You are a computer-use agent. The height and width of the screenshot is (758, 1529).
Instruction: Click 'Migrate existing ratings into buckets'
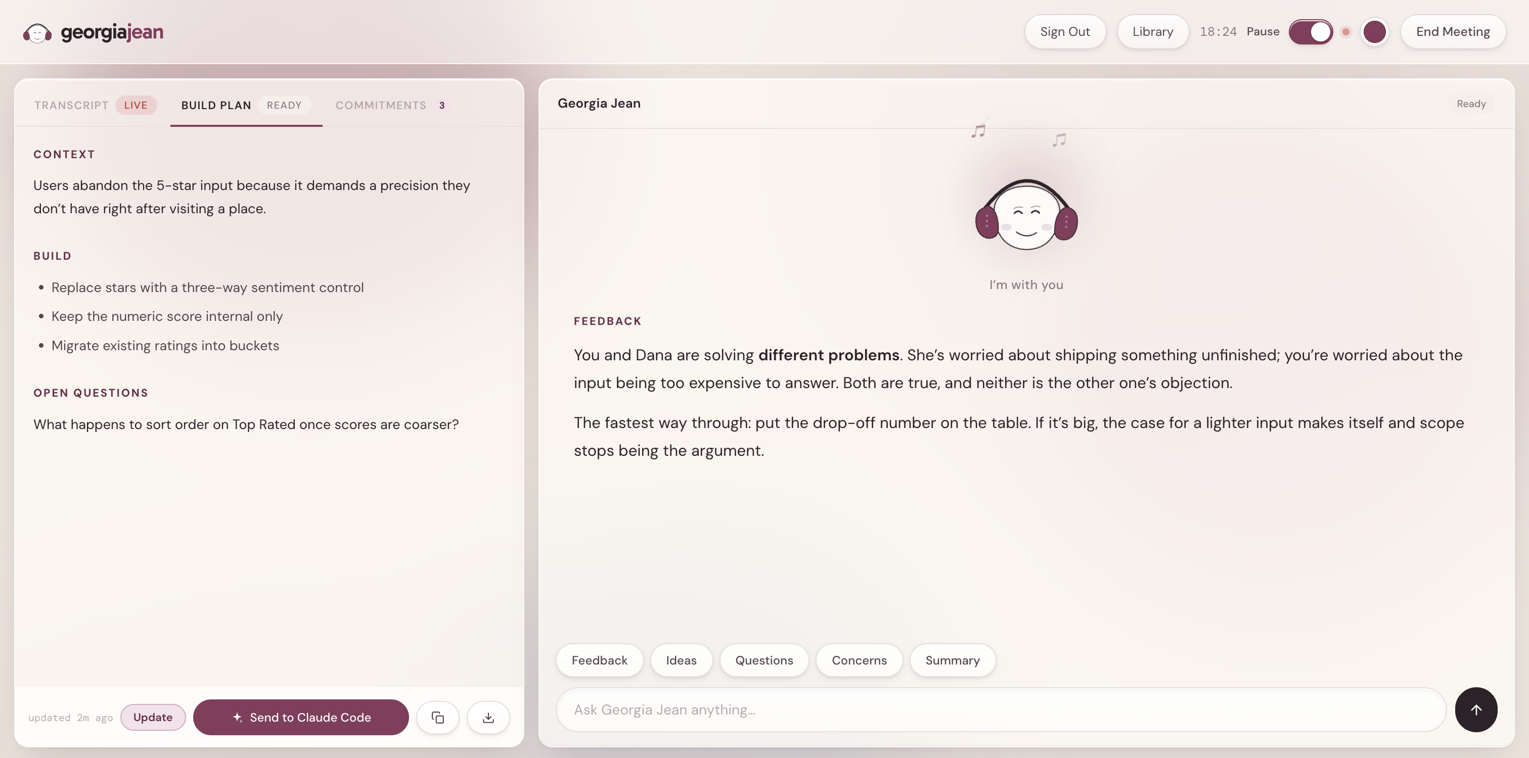165,346
